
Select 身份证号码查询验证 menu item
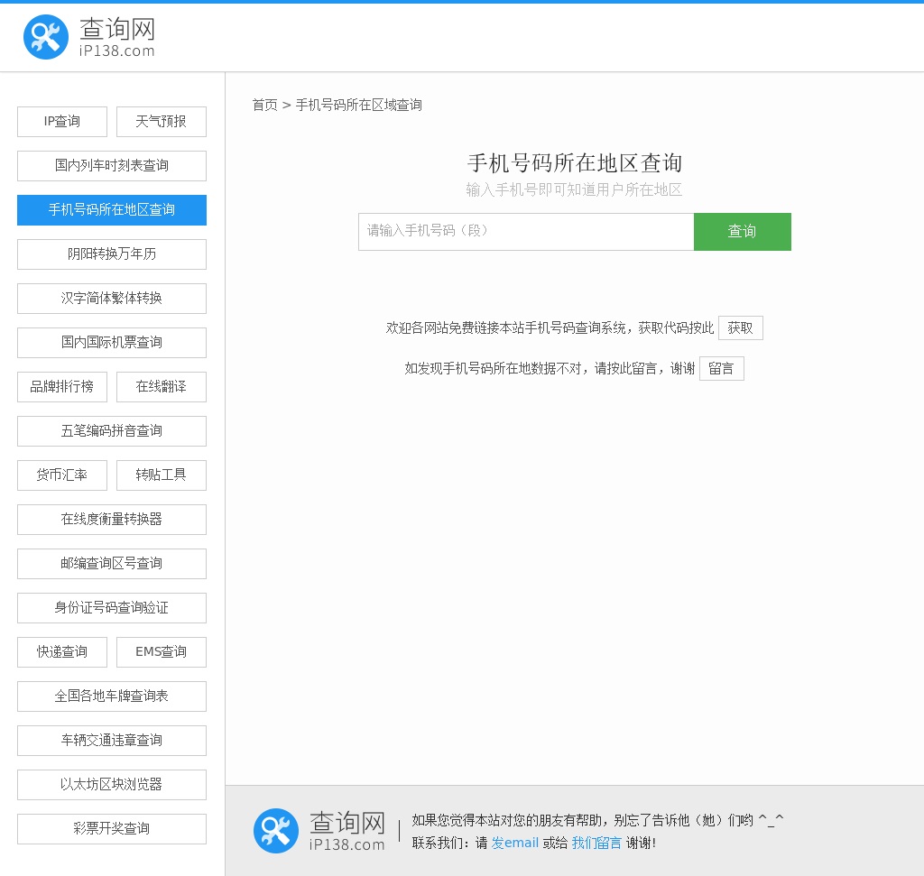click(x=112, y=608)
